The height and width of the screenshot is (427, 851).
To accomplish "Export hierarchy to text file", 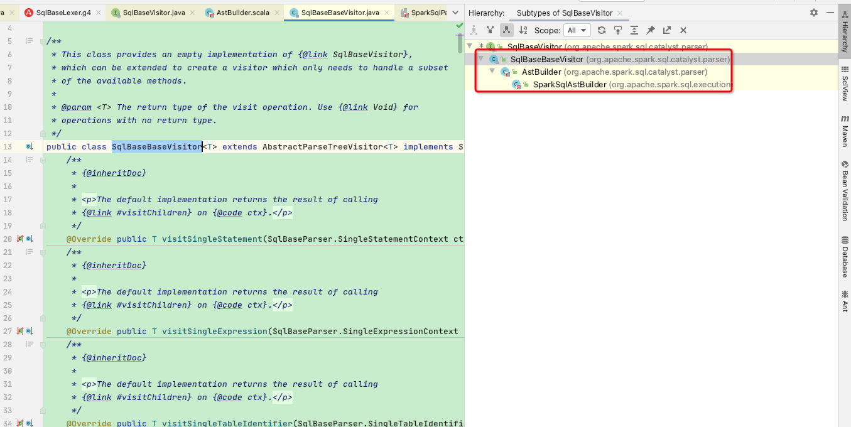I will [667, 30].
